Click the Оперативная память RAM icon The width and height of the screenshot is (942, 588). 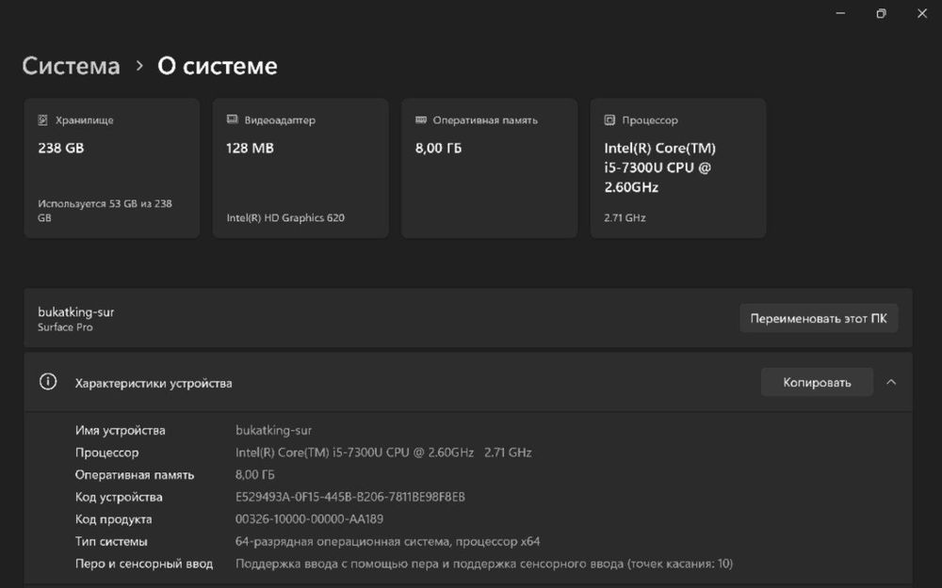tap(420, 120)
